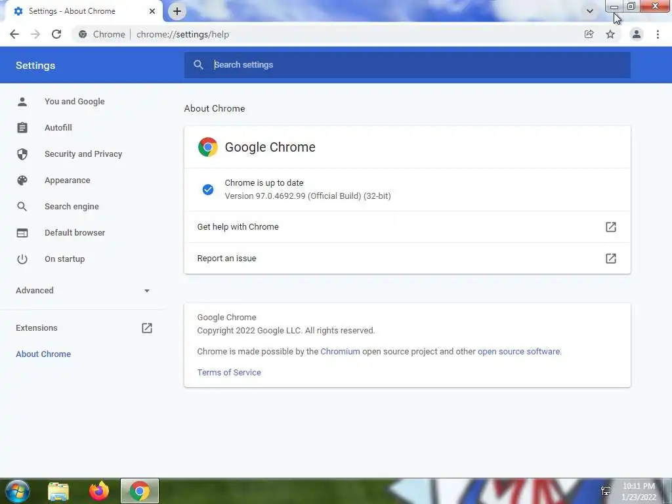Open Get help with Chrome
This screenshot has width=672, height=504.
point(407,226)
